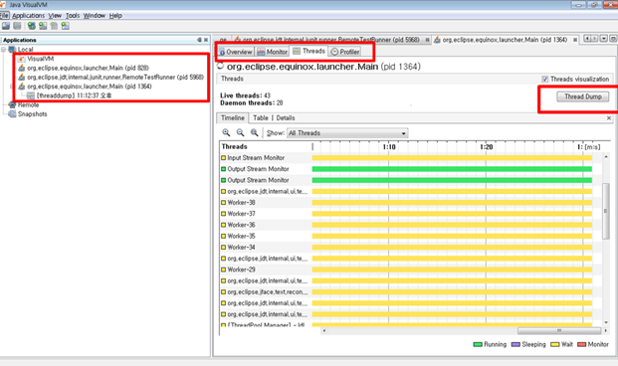The width and height of the screenshot is (618, 366).
Task: Click the Add Remote Host toolbar icon
Action: [x=32, y=26]
